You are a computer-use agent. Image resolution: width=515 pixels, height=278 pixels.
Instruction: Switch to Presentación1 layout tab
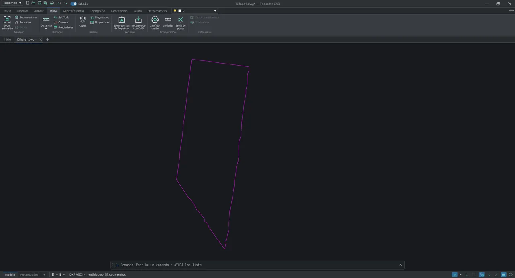[x=29, y=275]
